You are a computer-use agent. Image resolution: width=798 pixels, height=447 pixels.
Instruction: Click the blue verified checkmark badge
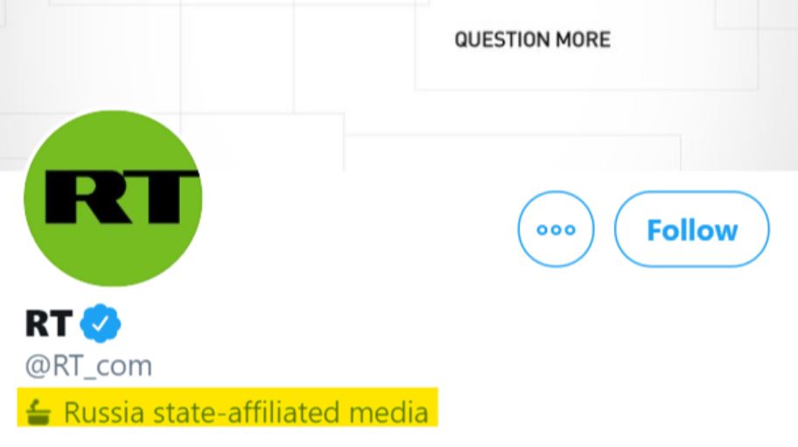coord(101,325)
